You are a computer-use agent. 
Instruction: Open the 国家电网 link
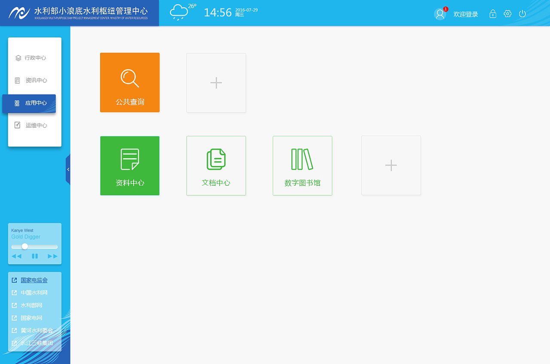pos(32,318)
